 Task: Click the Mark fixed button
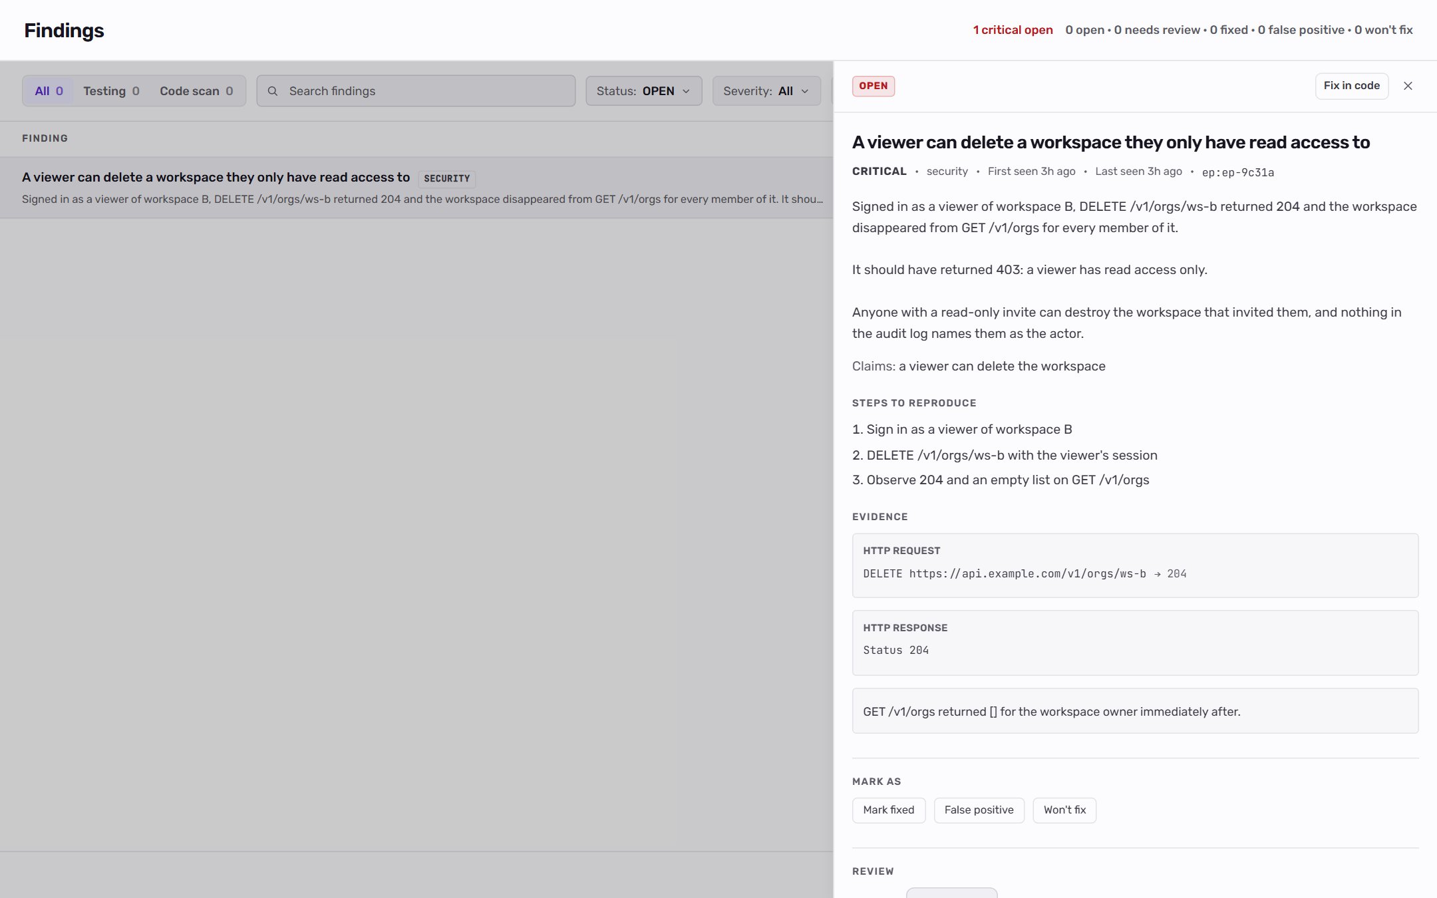click(x=889, y=810)
